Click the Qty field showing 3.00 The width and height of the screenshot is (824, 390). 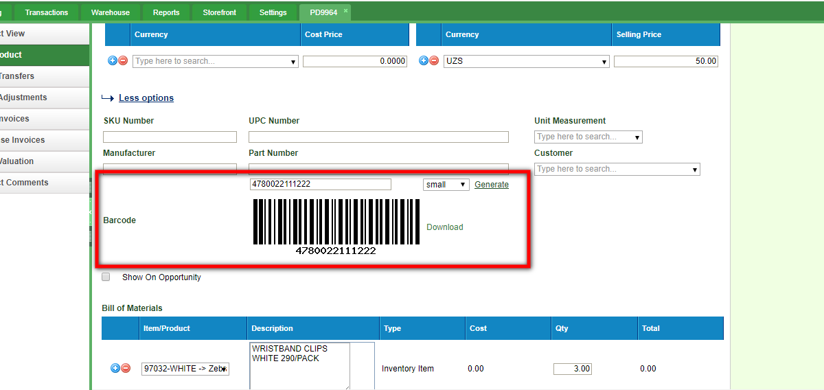(573, 369)
